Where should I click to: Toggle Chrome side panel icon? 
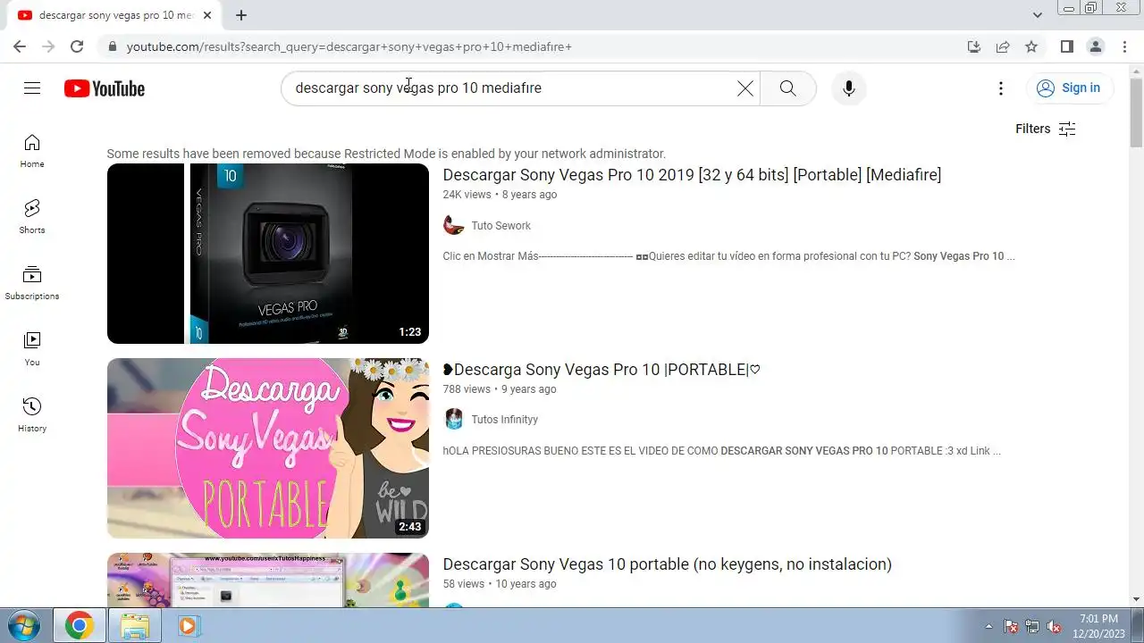1066,46
